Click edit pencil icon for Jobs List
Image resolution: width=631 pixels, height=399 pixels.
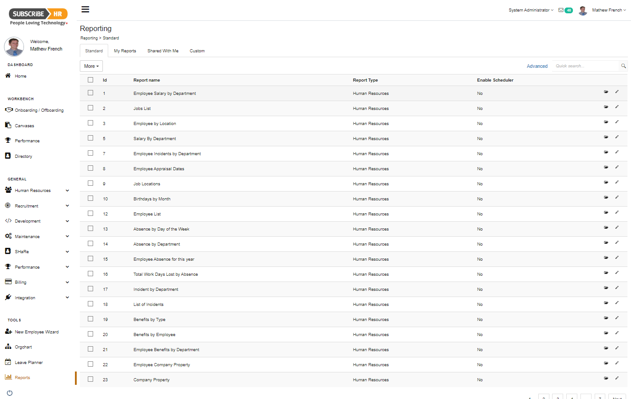pyautogui.click(x=617, y=107)
